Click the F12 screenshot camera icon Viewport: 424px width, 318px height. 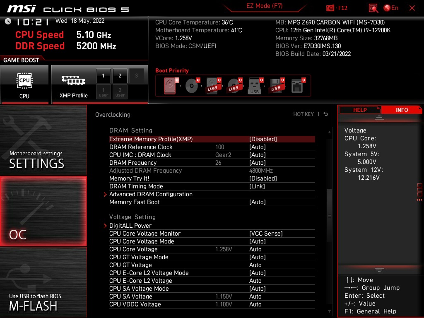pos(330,8)
